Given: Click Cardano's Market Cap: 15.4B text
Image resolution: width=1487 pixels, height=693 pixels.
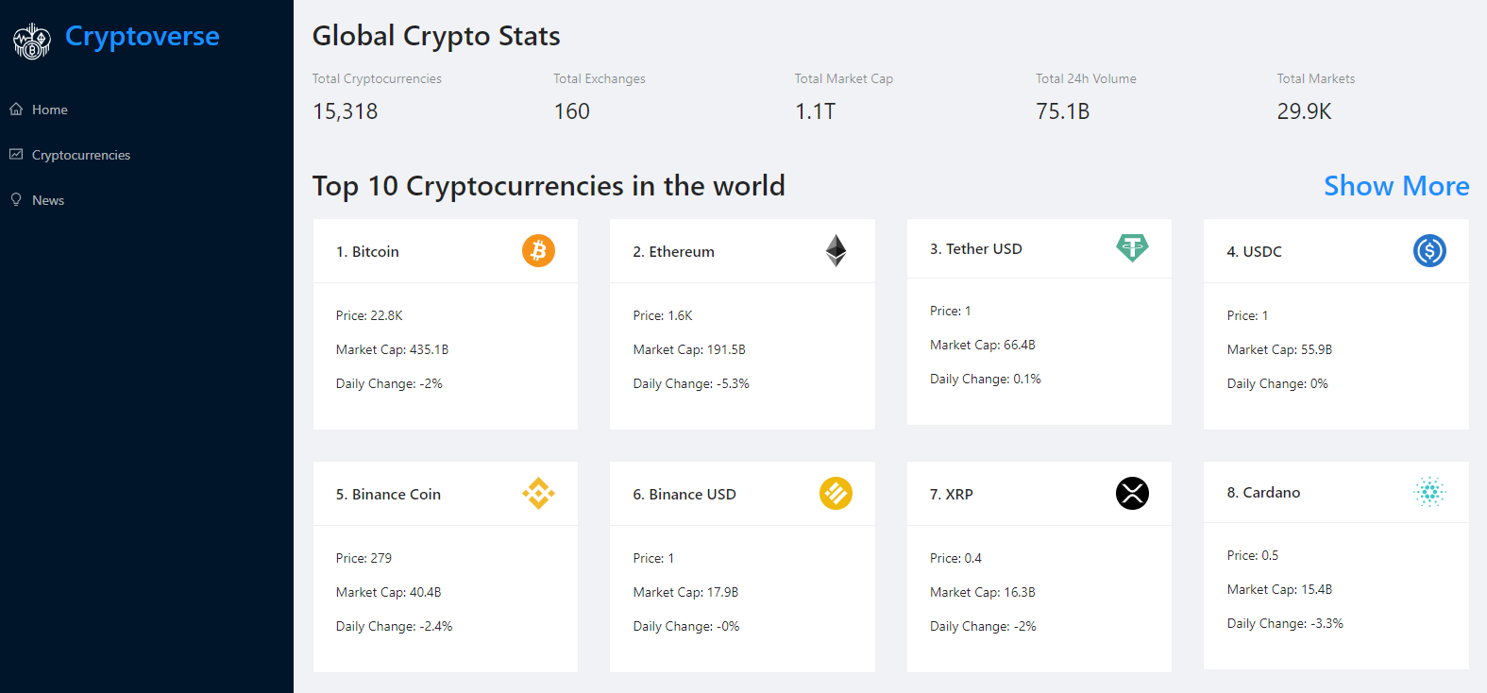Looking at the screenshot, I should pyautogui.click(x=1279, y=590).
